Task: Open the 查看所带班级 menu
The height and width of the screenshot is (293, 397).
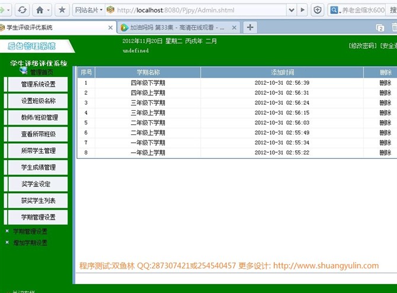Action: coord(38,134)
